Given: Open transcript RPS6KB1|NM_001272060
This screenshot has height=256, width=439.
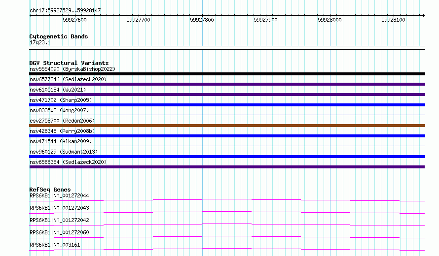Looking at the screenshot, I should coord(59,232).
